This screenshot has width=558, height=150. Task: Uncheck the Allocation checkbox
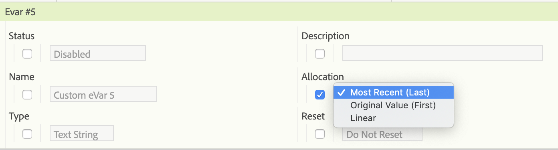tap(320, 94)
